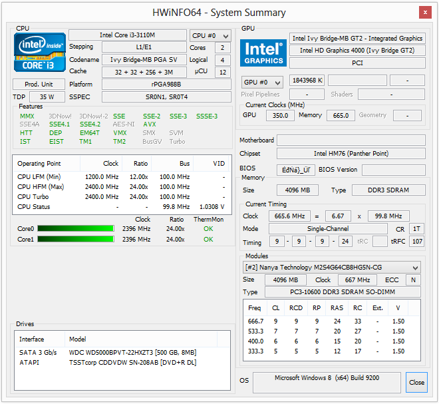Image resolution: width=439 pixels, height=404 pixels.
Task: Click the rPGA988B platform field
Action: pyautogui.click(x=166, y=85)
